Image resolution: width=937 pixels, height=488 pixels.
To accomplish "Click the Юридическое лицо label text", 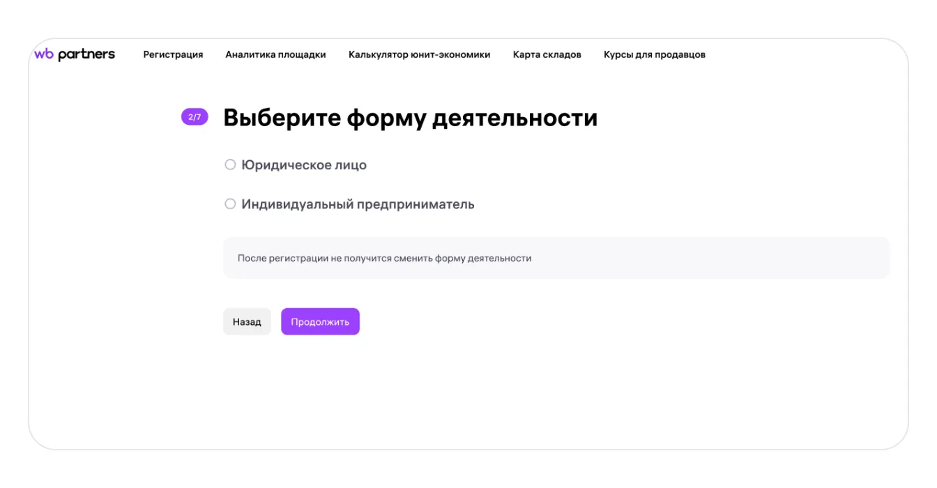I will (x=303, y=165).
